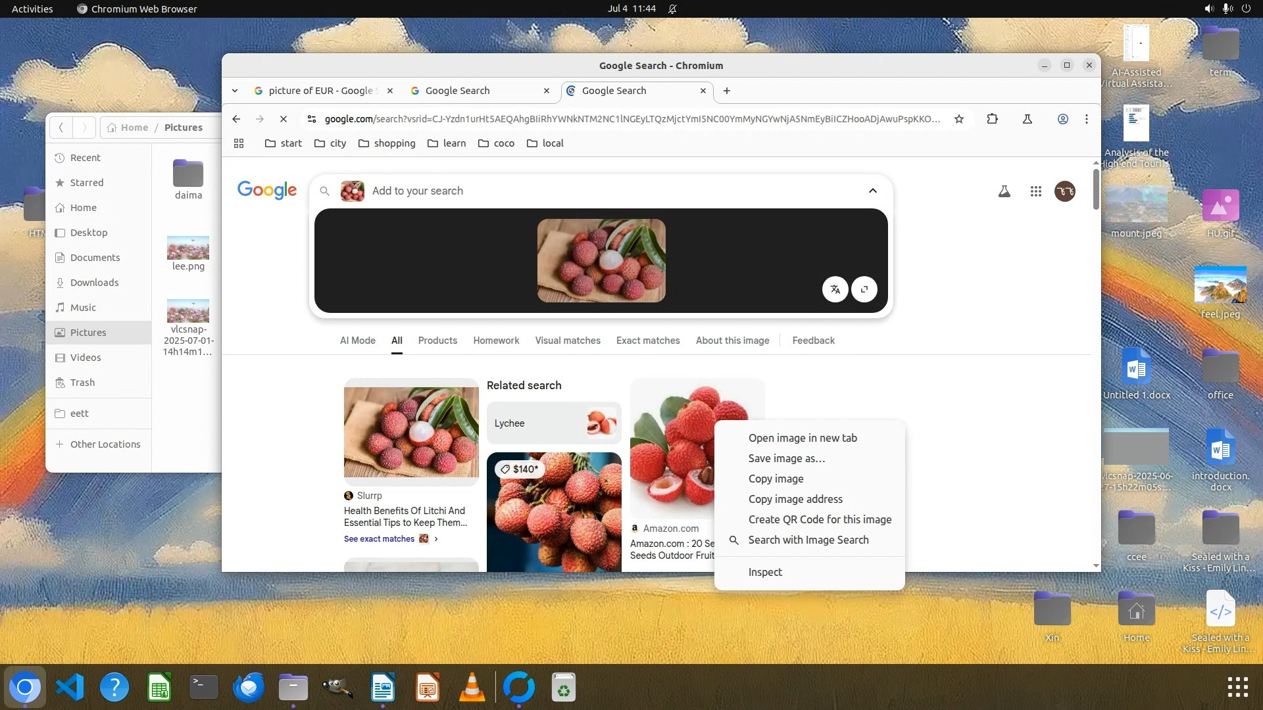This screenshot has height=710, width=1263.
Task: Collapse the image search box chevron
Action: (873, 191)
